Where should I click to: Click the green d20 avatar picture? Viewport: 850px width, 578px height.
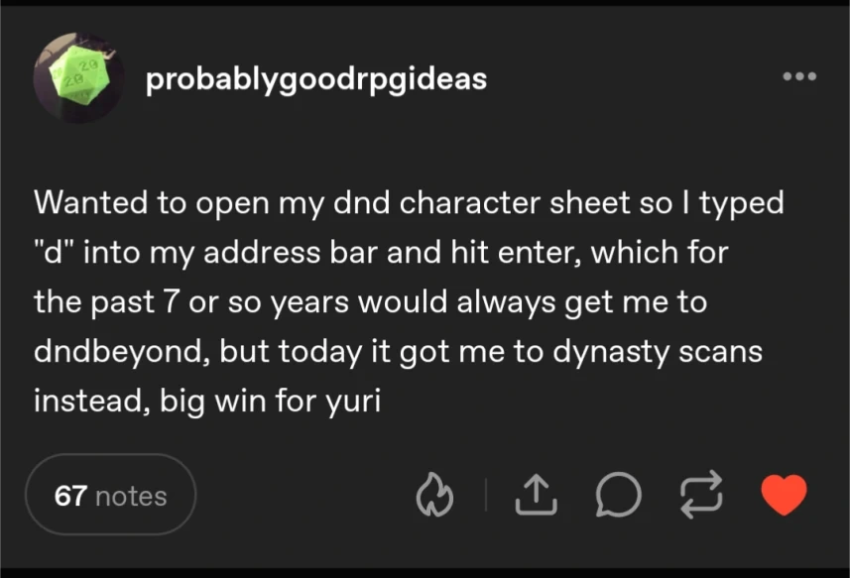tap(77, 77)
